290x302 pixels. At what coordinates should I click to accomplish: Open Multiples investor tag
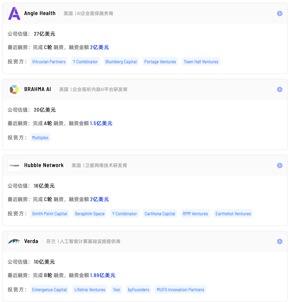pos(40,138)
